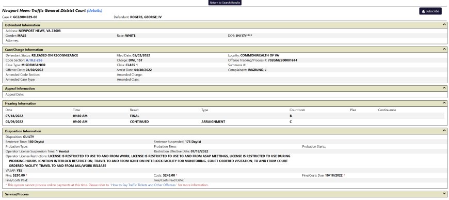Click the charge DWI, 1ST
449x200 pixels.
tap(135, 60)
